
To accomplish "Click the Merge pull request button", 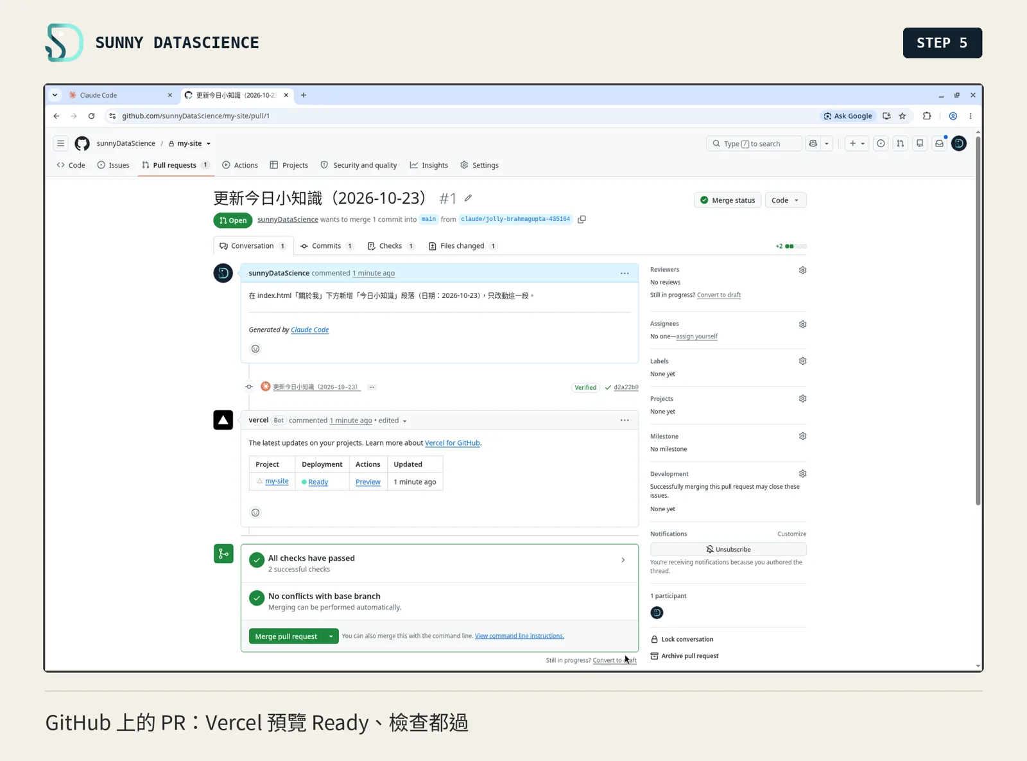I will click(286, 636).
